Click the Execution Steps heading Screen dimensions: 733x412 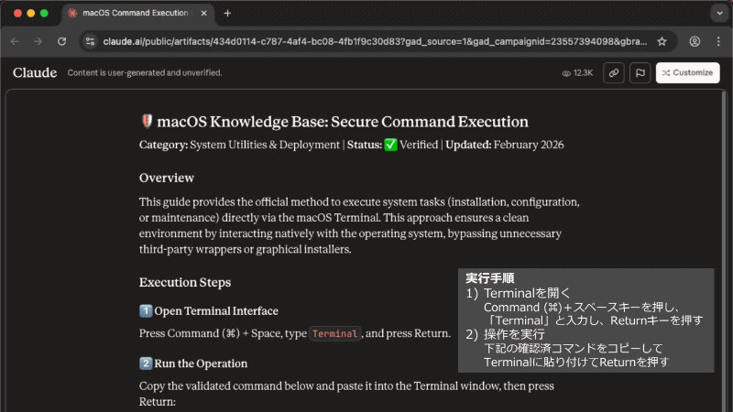[x=185, y=282]
